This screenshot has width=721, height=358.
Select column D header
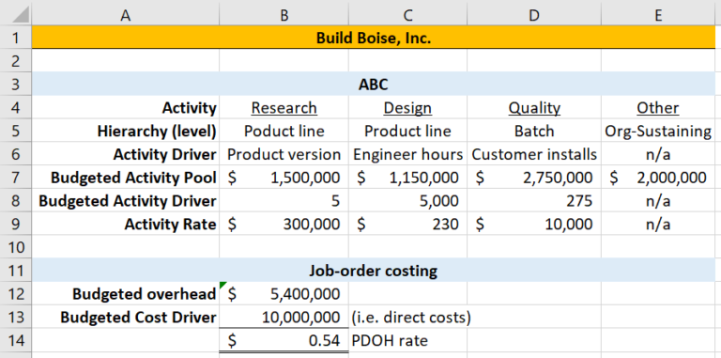click(x=534, y=15)
